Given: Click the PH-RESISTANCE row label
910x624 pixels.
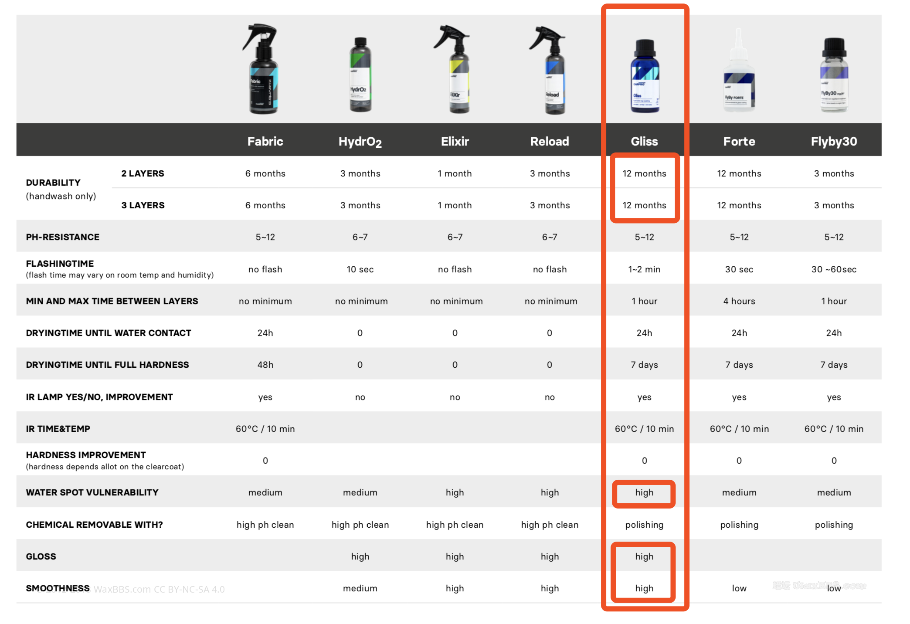Looking at the screenshot, I should tap(63, 237).
